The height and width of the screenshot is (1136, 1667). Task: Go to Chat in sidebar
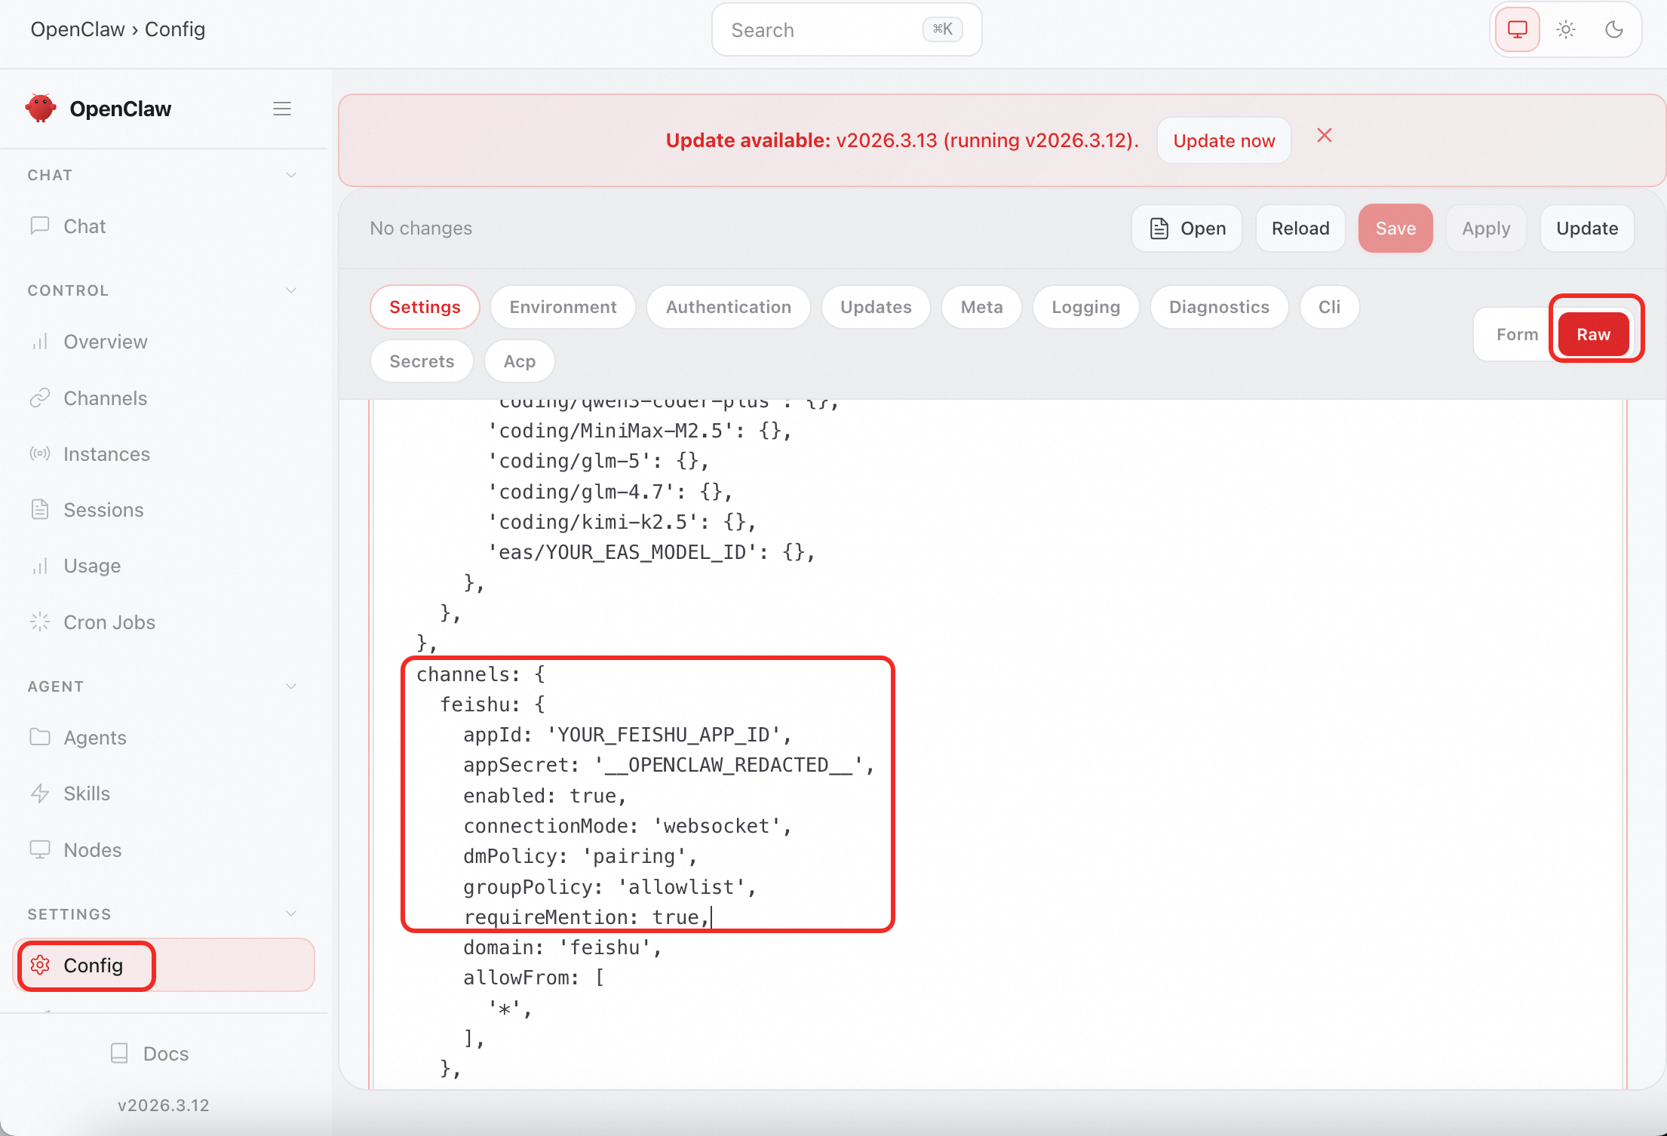[x=164, y=226]
